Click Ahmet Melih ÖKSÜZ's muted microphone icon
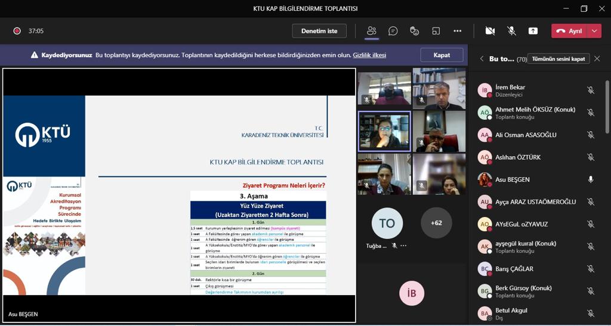Image resolution: width=611 pixels, height=326 pixels. 591,113
